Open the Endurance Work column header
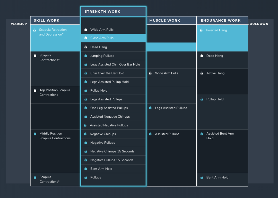 click(x=221, y=21)
